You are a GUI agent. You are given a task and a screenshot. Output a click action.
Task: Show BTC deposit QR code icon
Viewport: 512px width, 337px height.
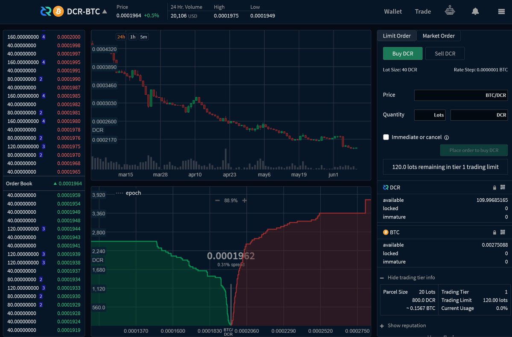point(503,232)
